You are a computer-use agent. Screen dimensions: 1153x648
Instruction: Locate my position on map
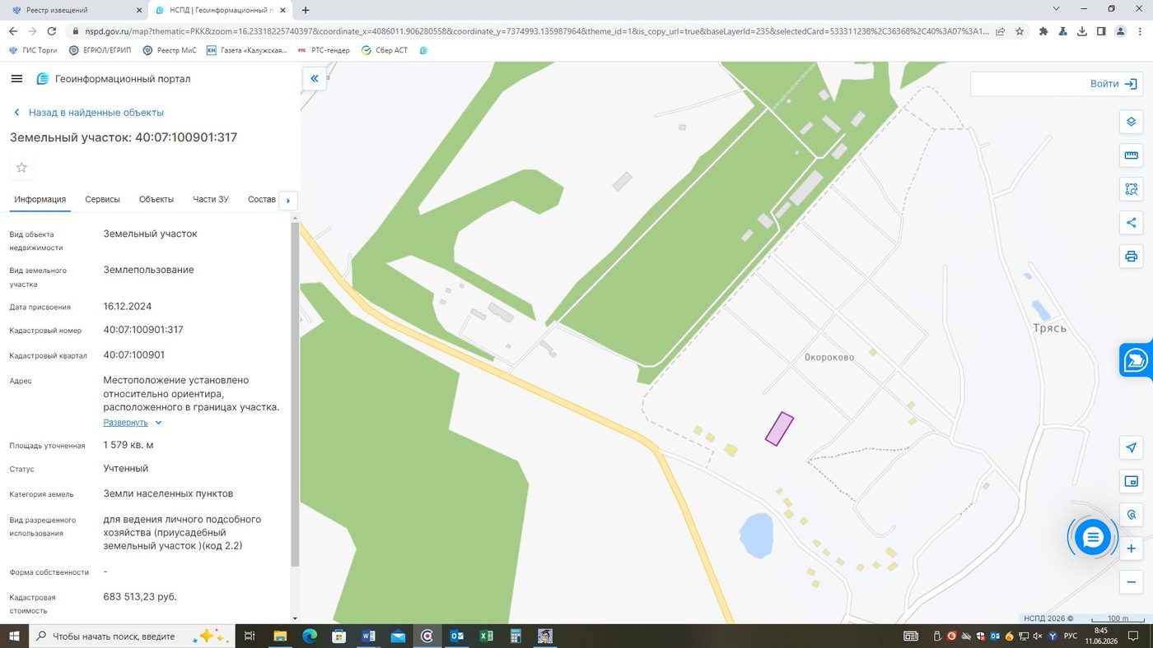click(1132, 447)
